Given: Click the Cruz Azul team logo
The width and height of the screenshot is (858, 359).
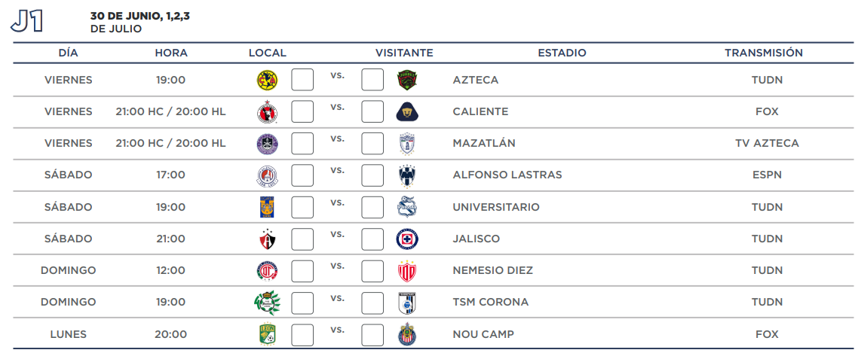Looking at the screenshot, I should [x=407, y=239].
